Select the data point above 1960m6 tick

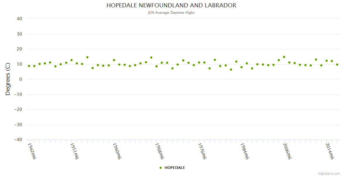114,60
